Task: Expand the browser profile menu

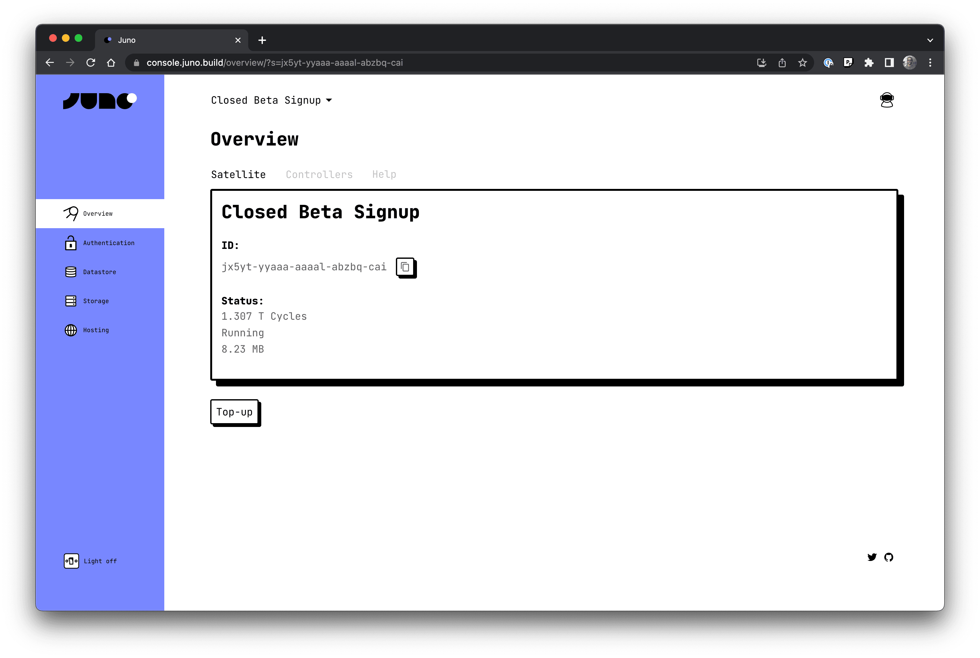Action: click(909, 63)
